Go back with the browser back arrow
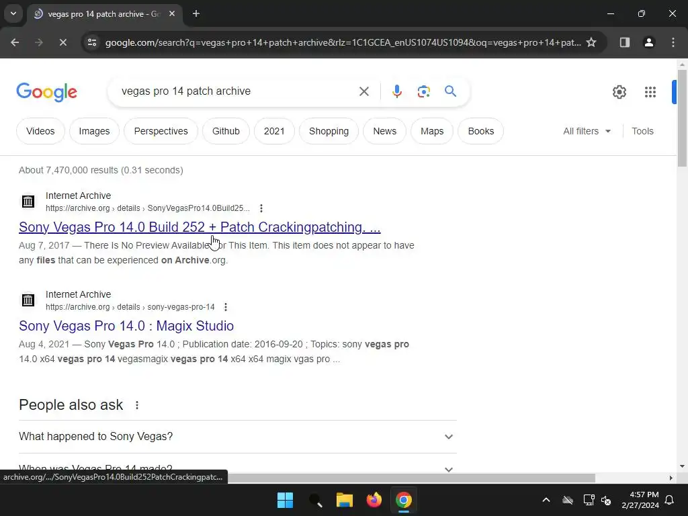688x516 pixels. (x=15, y=42)
